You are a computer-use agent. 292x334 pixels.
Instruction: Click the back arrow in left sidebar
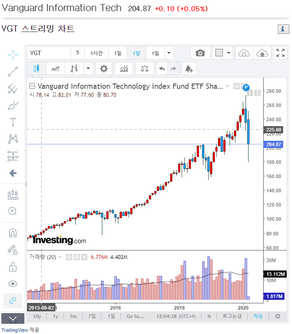[x=13, y=173]
